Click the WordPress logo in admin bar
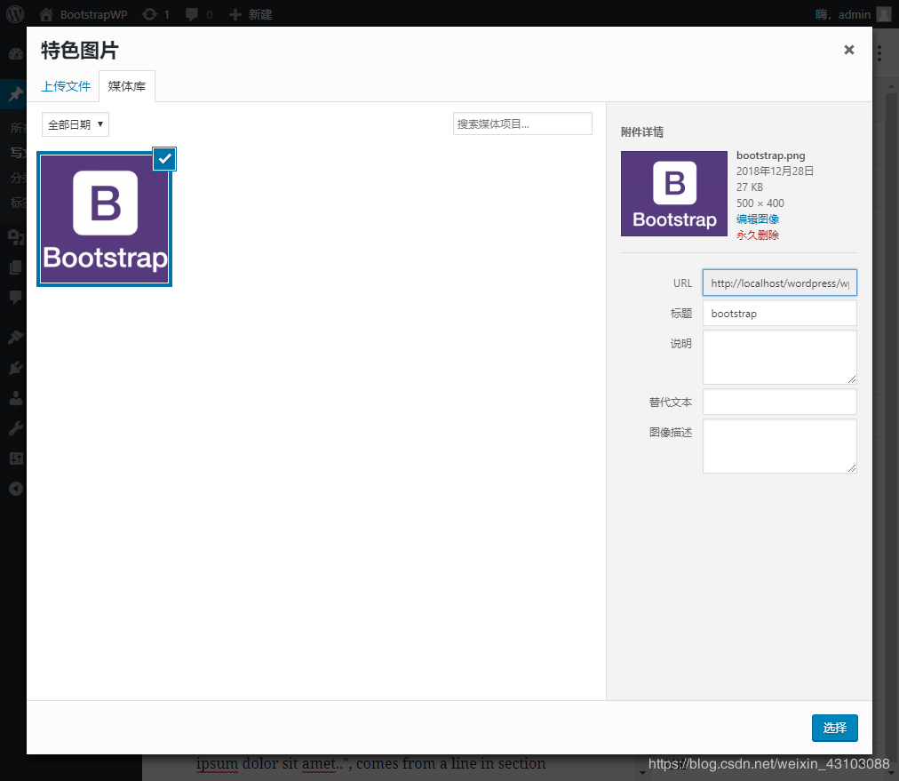 (15, 13)
